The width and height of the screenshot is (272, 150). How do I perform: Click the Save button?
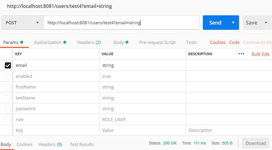[251, 23]
